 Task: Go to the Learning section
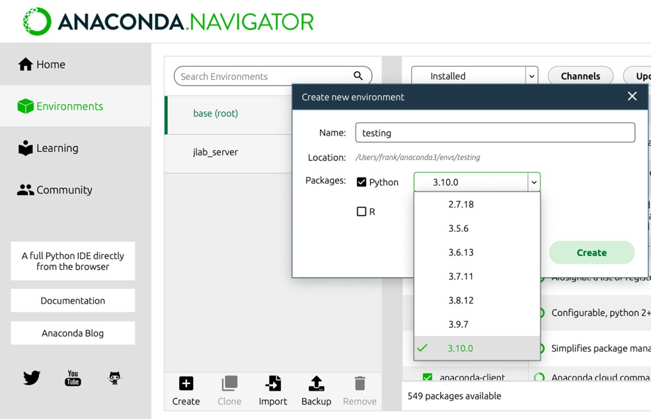[75, 148]
